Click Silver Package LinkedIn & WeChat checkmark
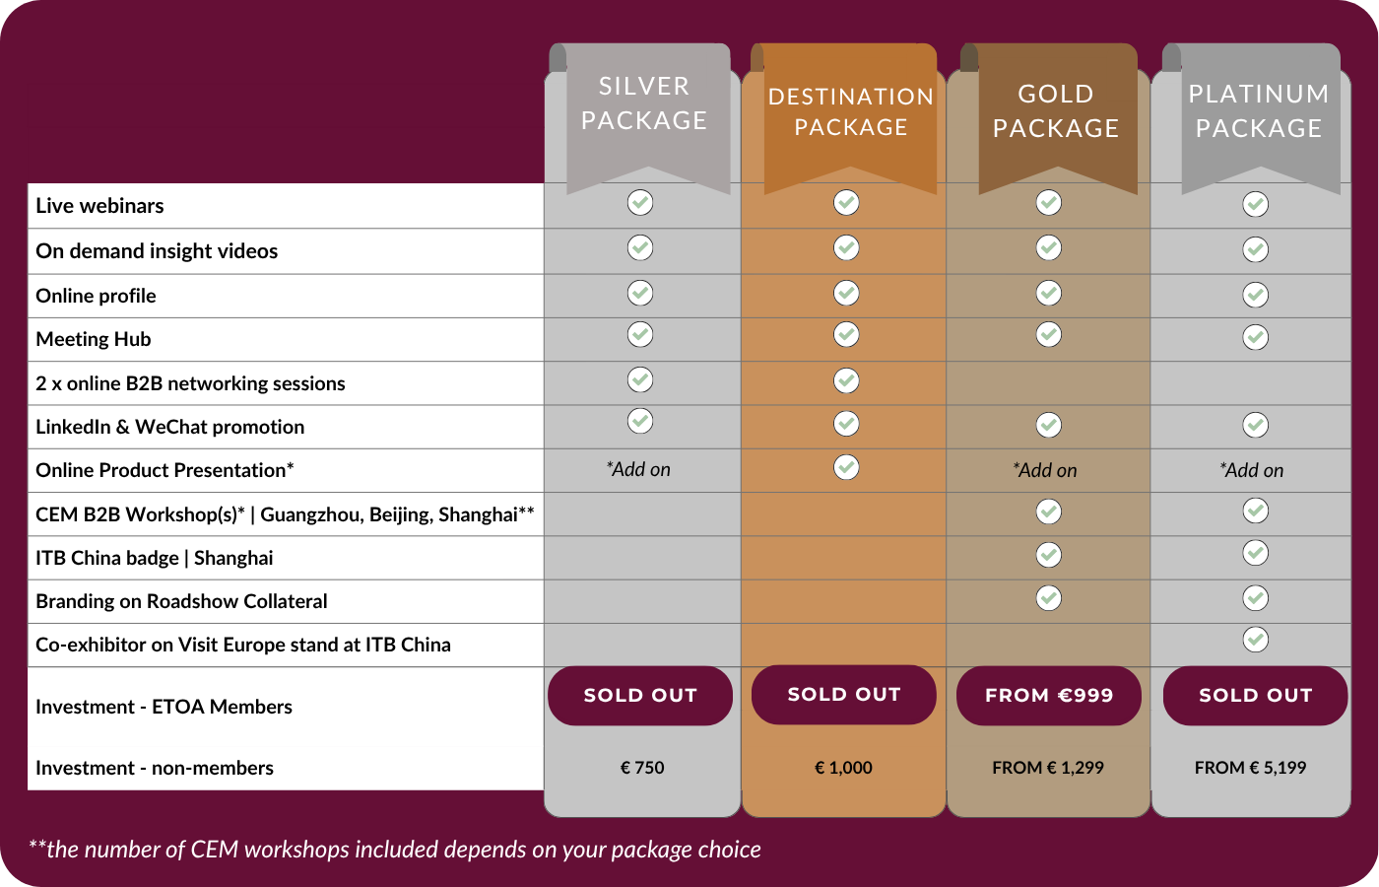The height and width of the screenshot is (887, 1379). [x=640, y=421]
